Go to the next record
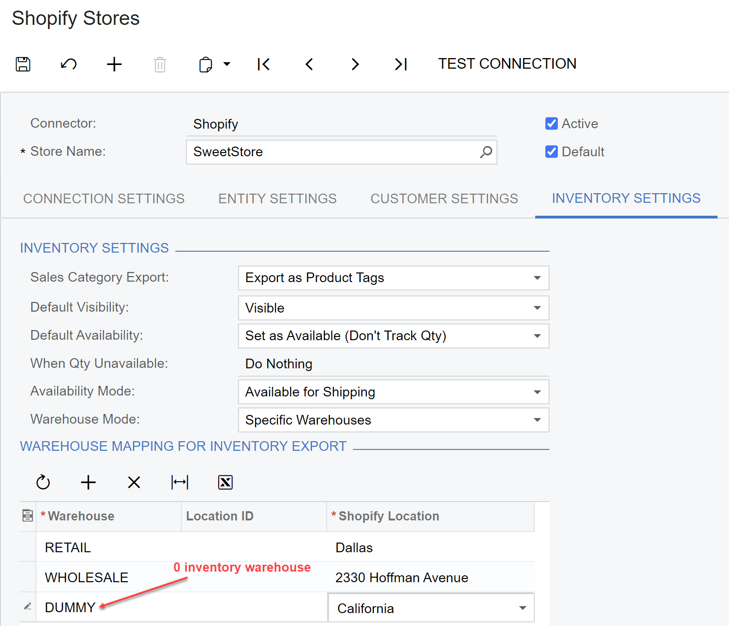729x626 pixels. coord(355,64)
